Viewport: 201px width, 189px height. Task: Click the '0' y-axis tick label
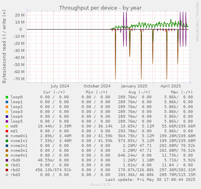21,29
